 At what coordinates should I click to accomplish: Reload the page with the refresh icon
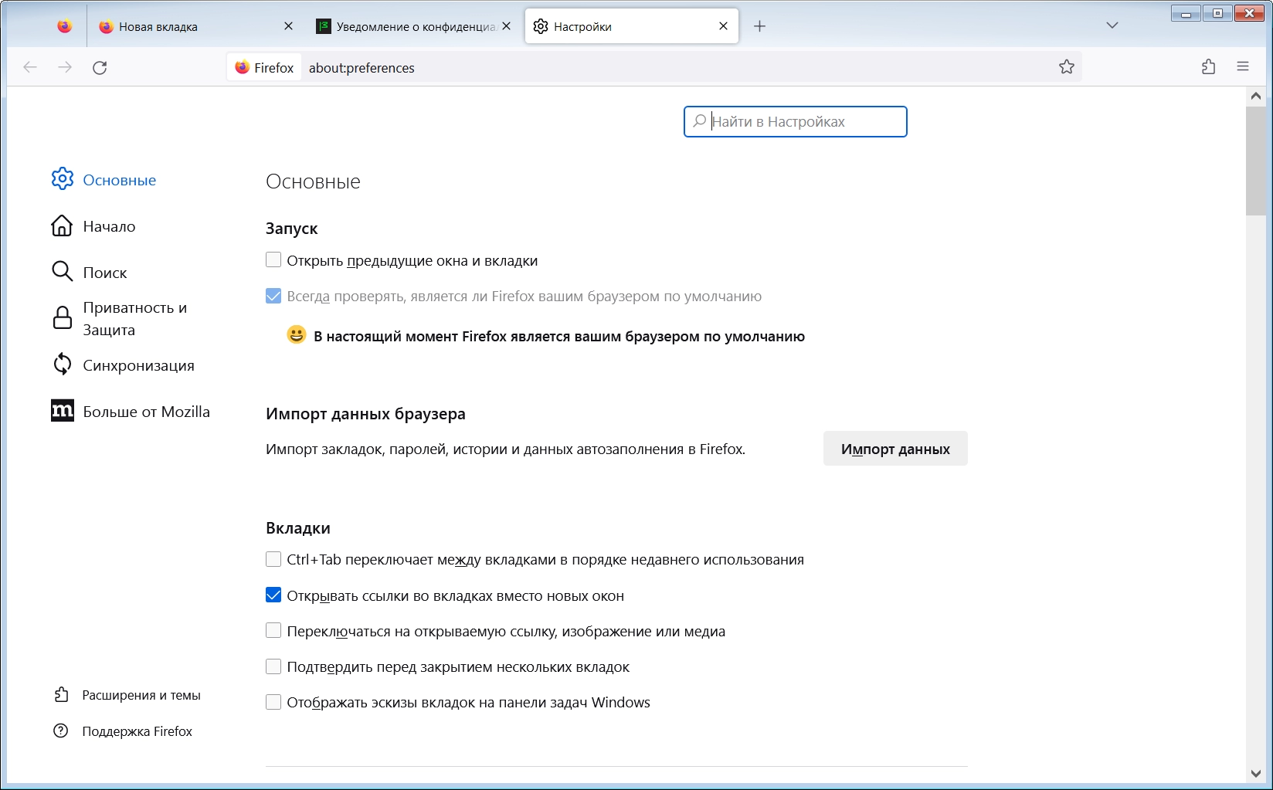100,68
